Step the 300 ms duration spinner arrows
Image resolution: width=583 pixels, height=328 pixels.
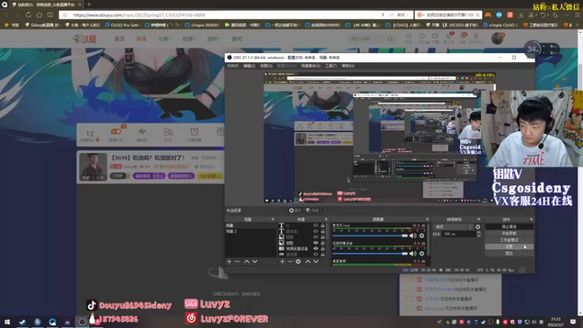(479, 234)
